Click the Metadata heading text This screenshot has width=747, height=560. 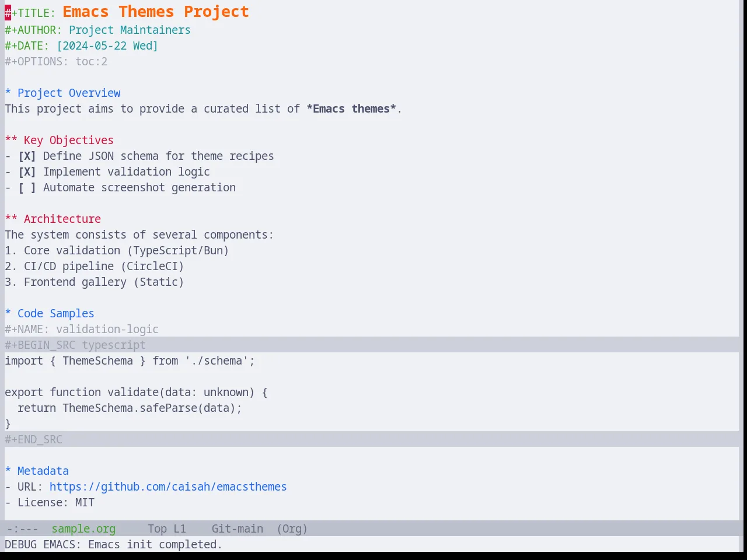pos(43,471)
